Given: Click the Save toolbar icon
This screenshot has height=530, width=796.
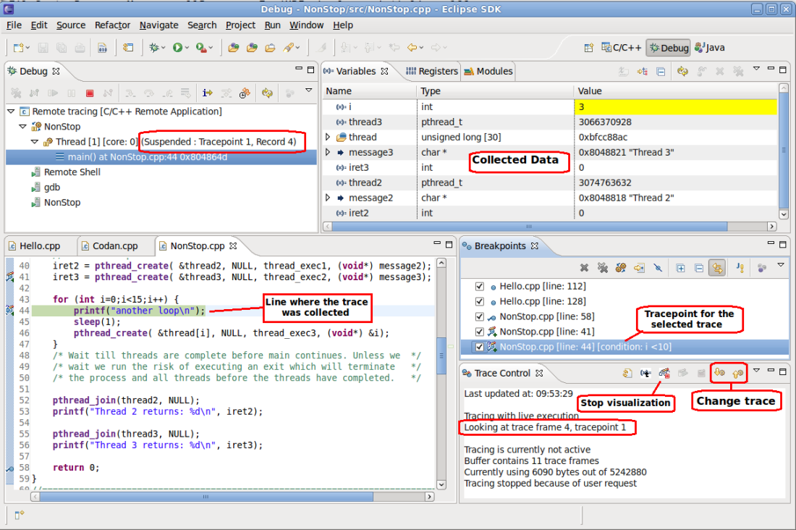Looking at the screenshot, I should pos(43,48).
